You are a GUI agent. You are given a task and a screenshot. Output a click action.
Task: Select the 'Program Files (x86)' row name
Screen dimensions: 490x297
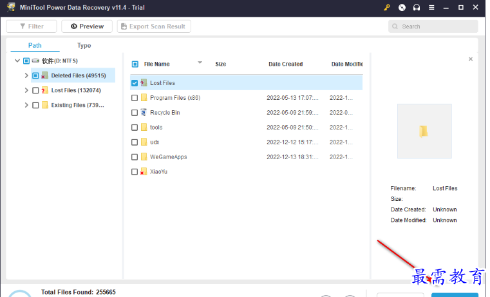pyautogui.click(x=175, y=98)
